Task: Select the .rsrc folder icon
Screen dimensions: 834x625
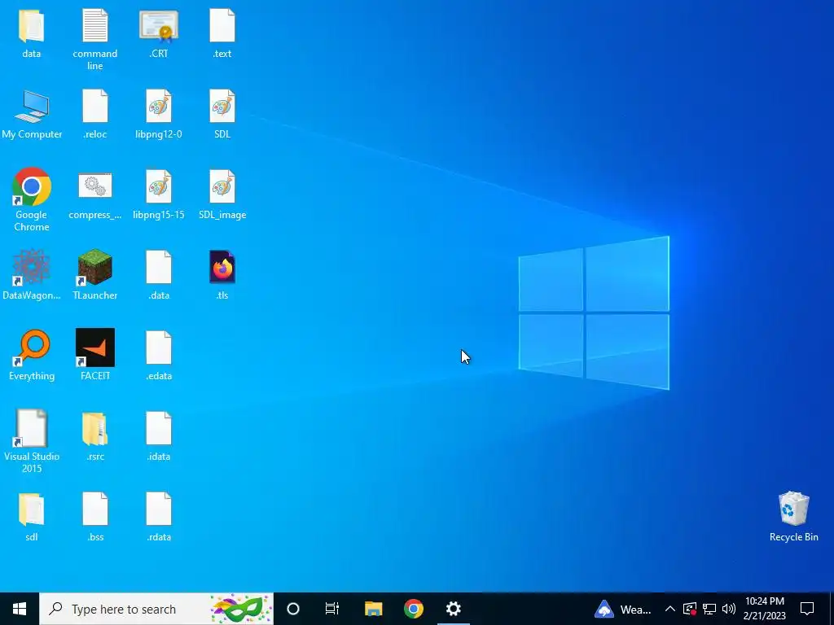Action: (95, 428)
